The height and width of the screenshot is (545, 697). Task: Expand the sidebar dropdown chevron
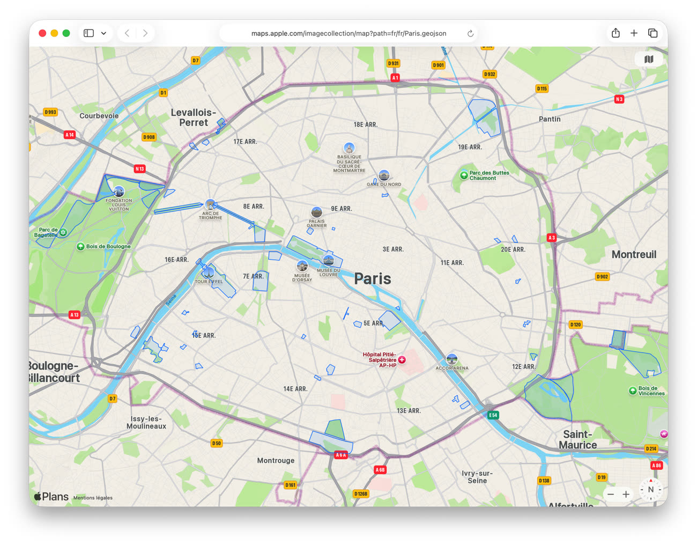103,33
